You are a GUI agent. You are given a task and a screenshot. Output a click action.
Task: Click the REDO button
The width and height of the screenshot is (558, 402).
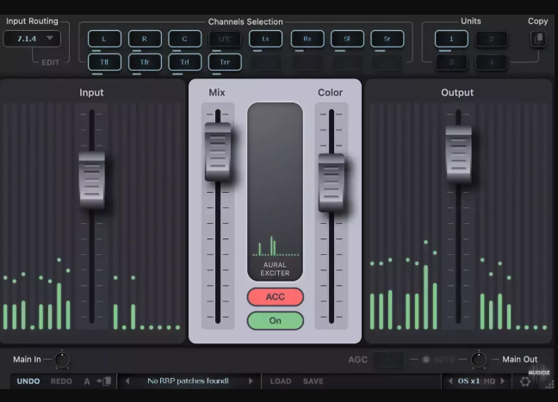(61, 381)
